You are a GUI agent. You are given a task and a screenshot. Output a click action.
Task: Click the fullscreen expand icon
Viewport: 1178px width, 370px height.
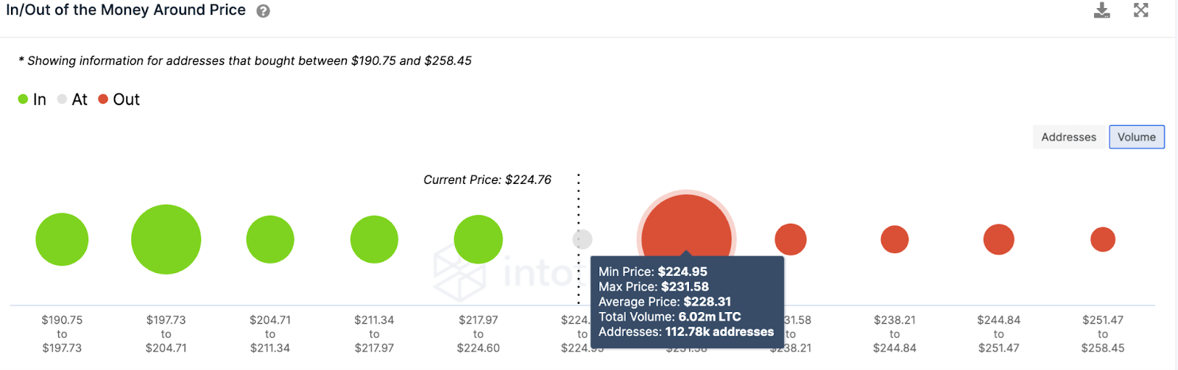1140,10
